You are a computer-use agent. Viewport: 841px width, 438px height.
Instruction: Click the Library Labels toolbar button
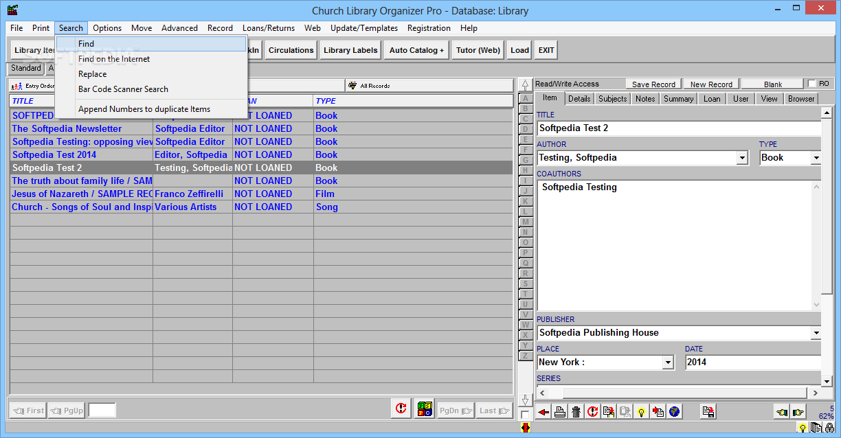tap(350, 50)
